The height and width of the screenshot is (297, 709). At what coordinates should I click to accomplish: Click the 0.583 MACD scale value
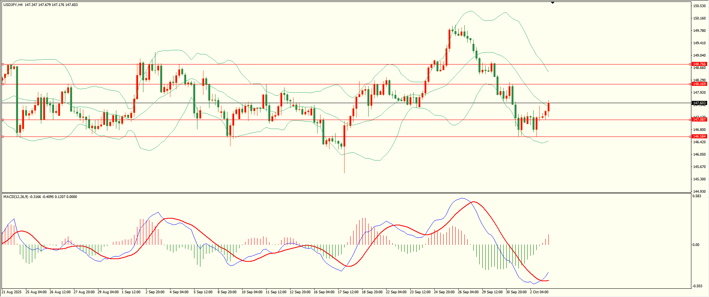[697, 196]
